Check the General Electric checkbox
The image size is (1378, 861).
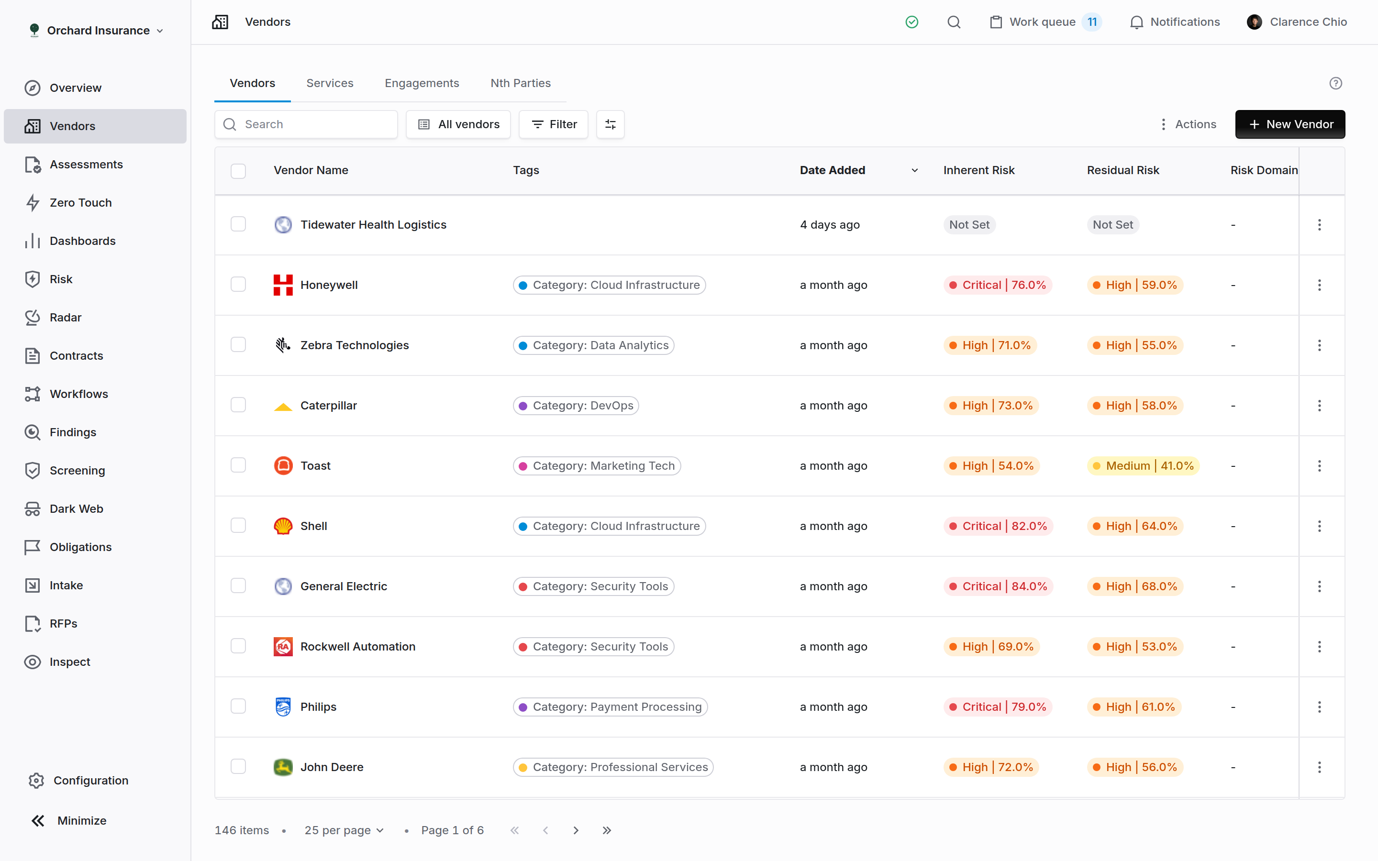pos(238,586)
